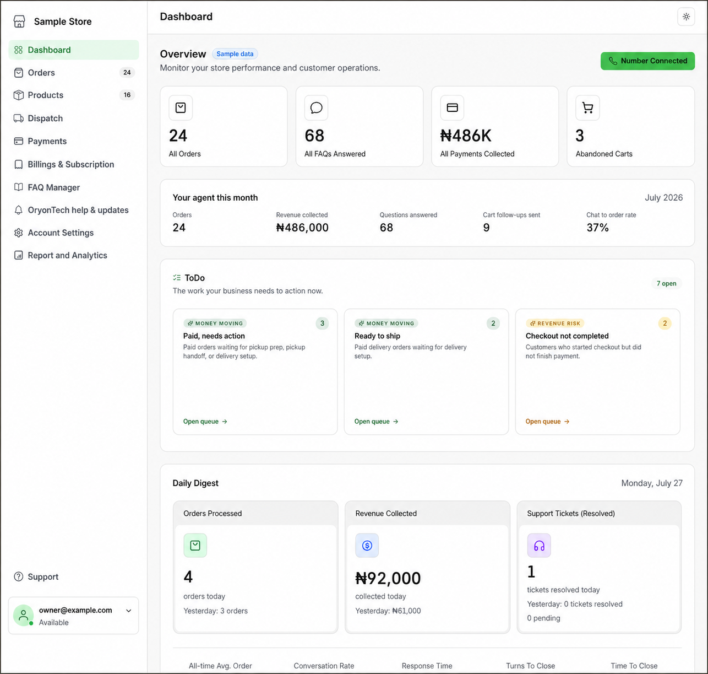Click the count badge 2 on Checkout not completed
708x674 pixels.
point(665,323)
